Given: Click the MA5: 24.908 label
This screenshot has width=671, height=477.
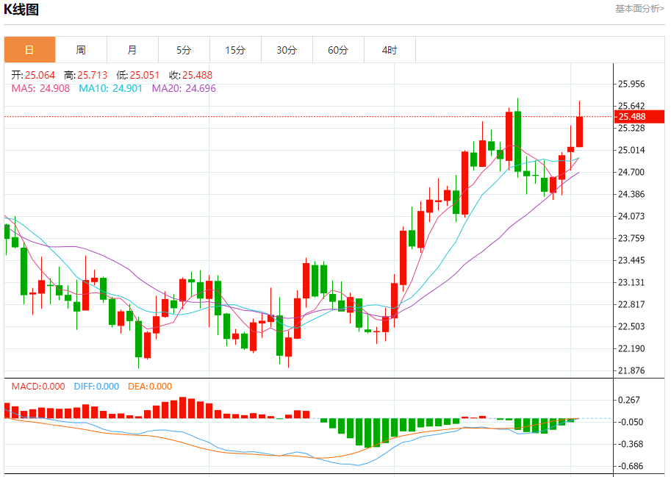Looking at the screenshot, I should [40, 88].
